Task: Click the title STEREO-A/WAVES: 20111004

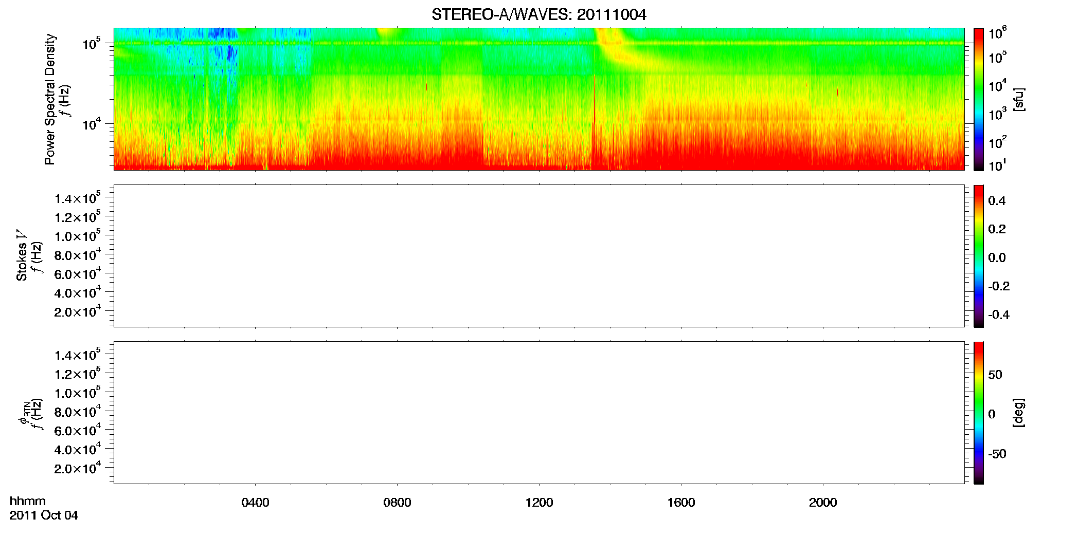Action: coord(538,14)
